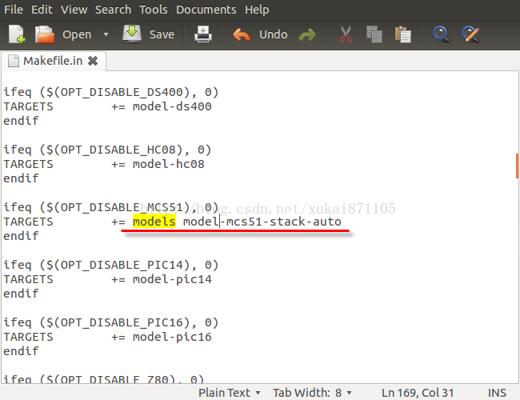Click the text model-pic14
Image resolution: width=520 pixels, height=400 pixels.
(x=172, y=279)
